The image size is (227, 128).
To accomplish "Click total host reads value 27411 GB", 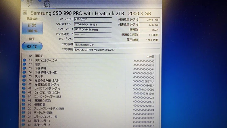I will [x=149, y=20].
